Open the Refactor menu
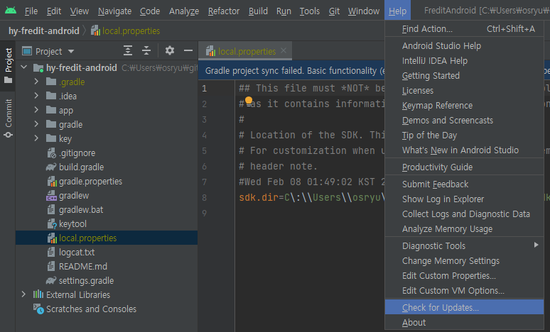 click(x=224, y=11)
